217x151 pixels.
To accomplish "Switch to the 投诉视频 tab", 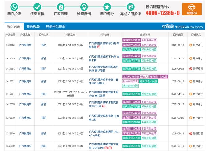I will (x=33, y=26).
